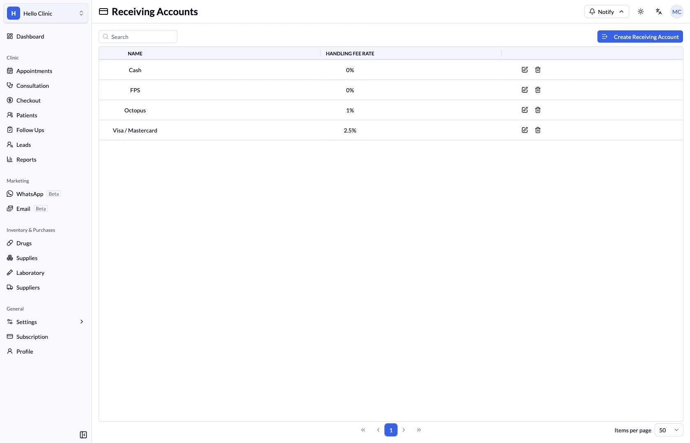
Task: Edit the Visa / Mastercard account
Action: click(524, 130)
